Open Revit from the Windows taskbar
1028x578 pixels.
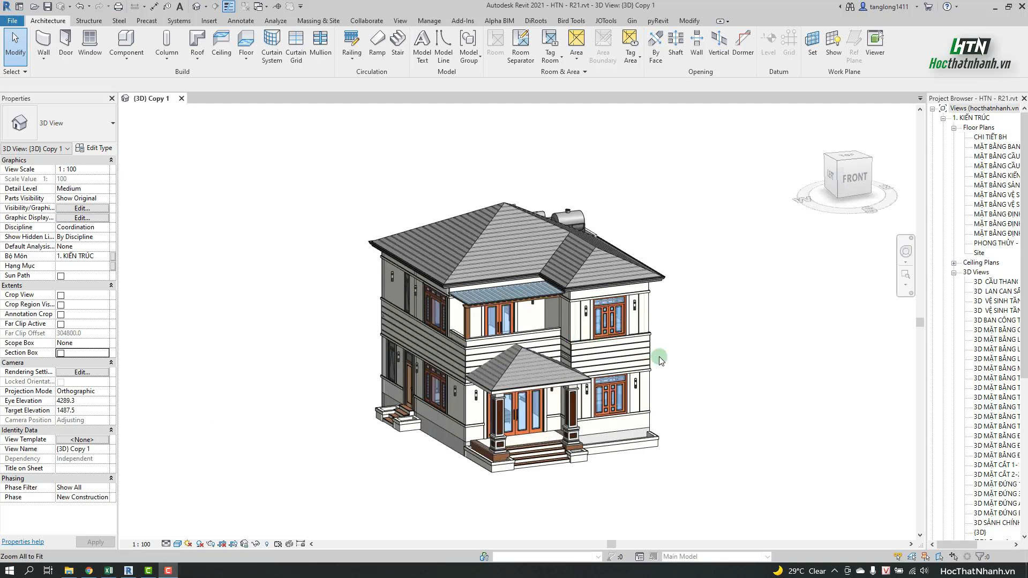tap(129, 571)
